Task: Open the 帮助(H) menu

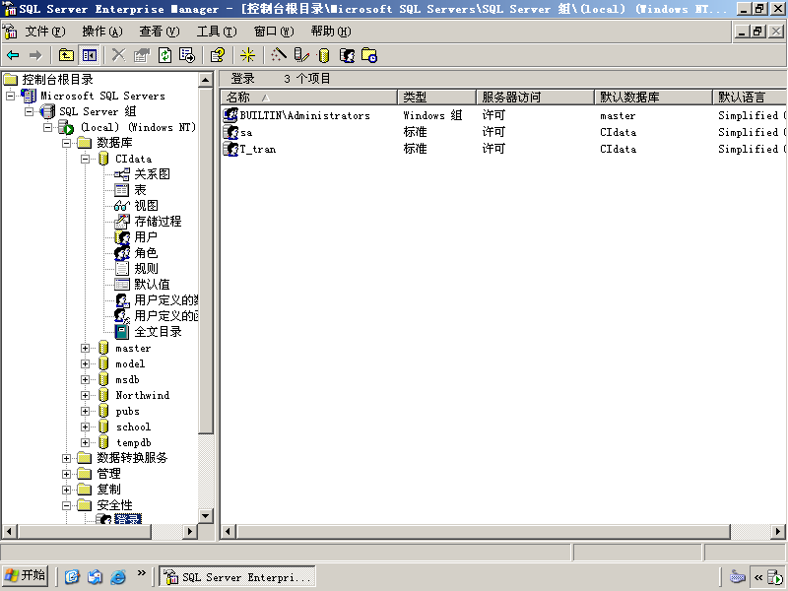Action: (x=331, y=32)
